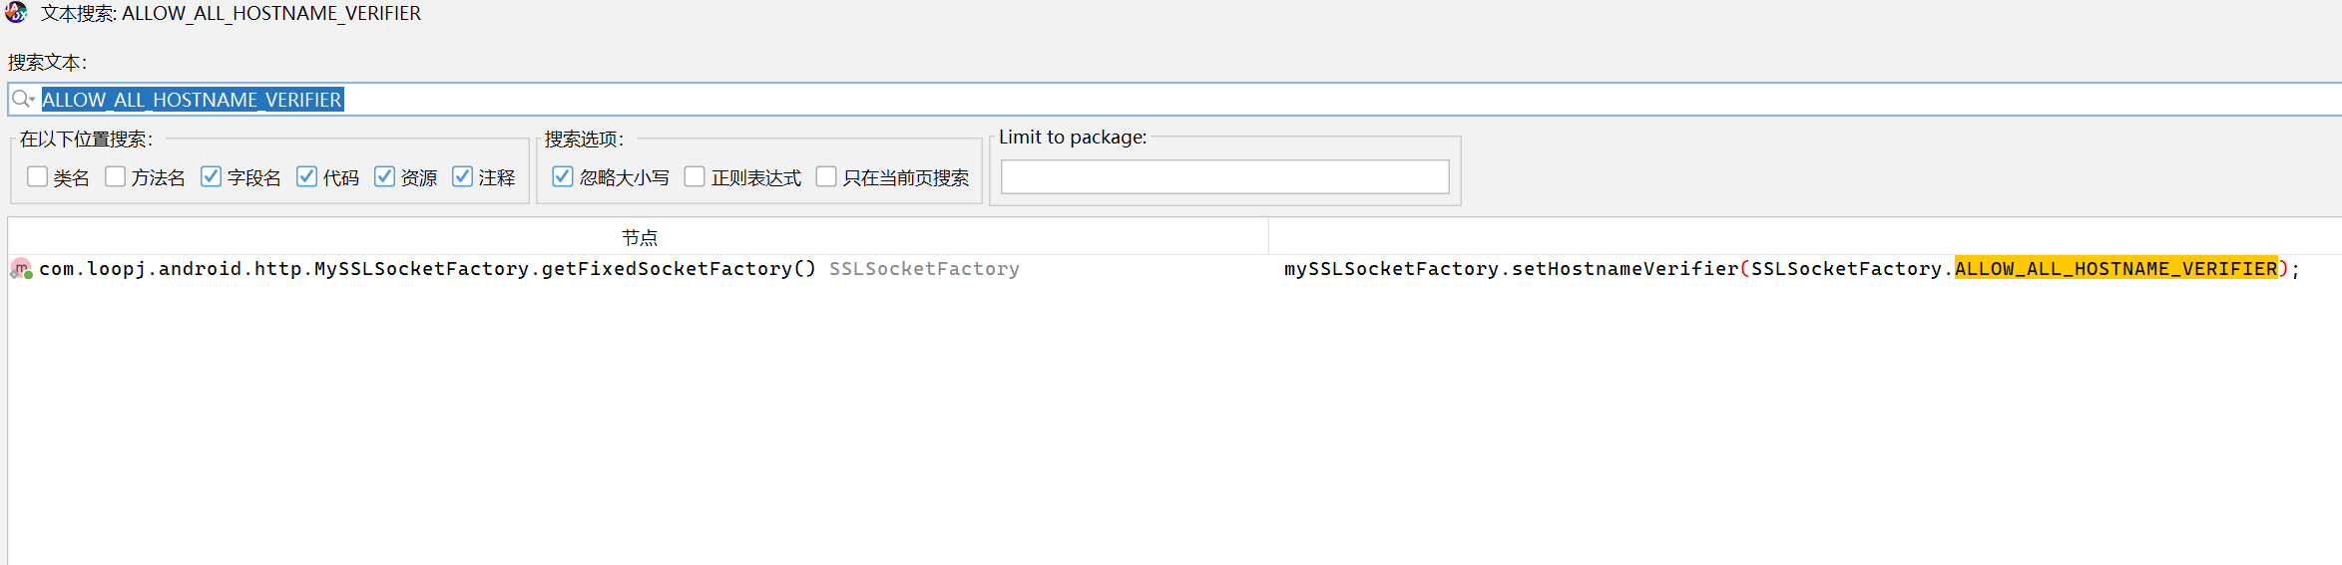Image resolution: width=2342 pixels, height=565 pixels.
Task: Click the highlighted ALLOW_ALL_HOSTNAME_VERIFIER match
Action: point(2115,269)
